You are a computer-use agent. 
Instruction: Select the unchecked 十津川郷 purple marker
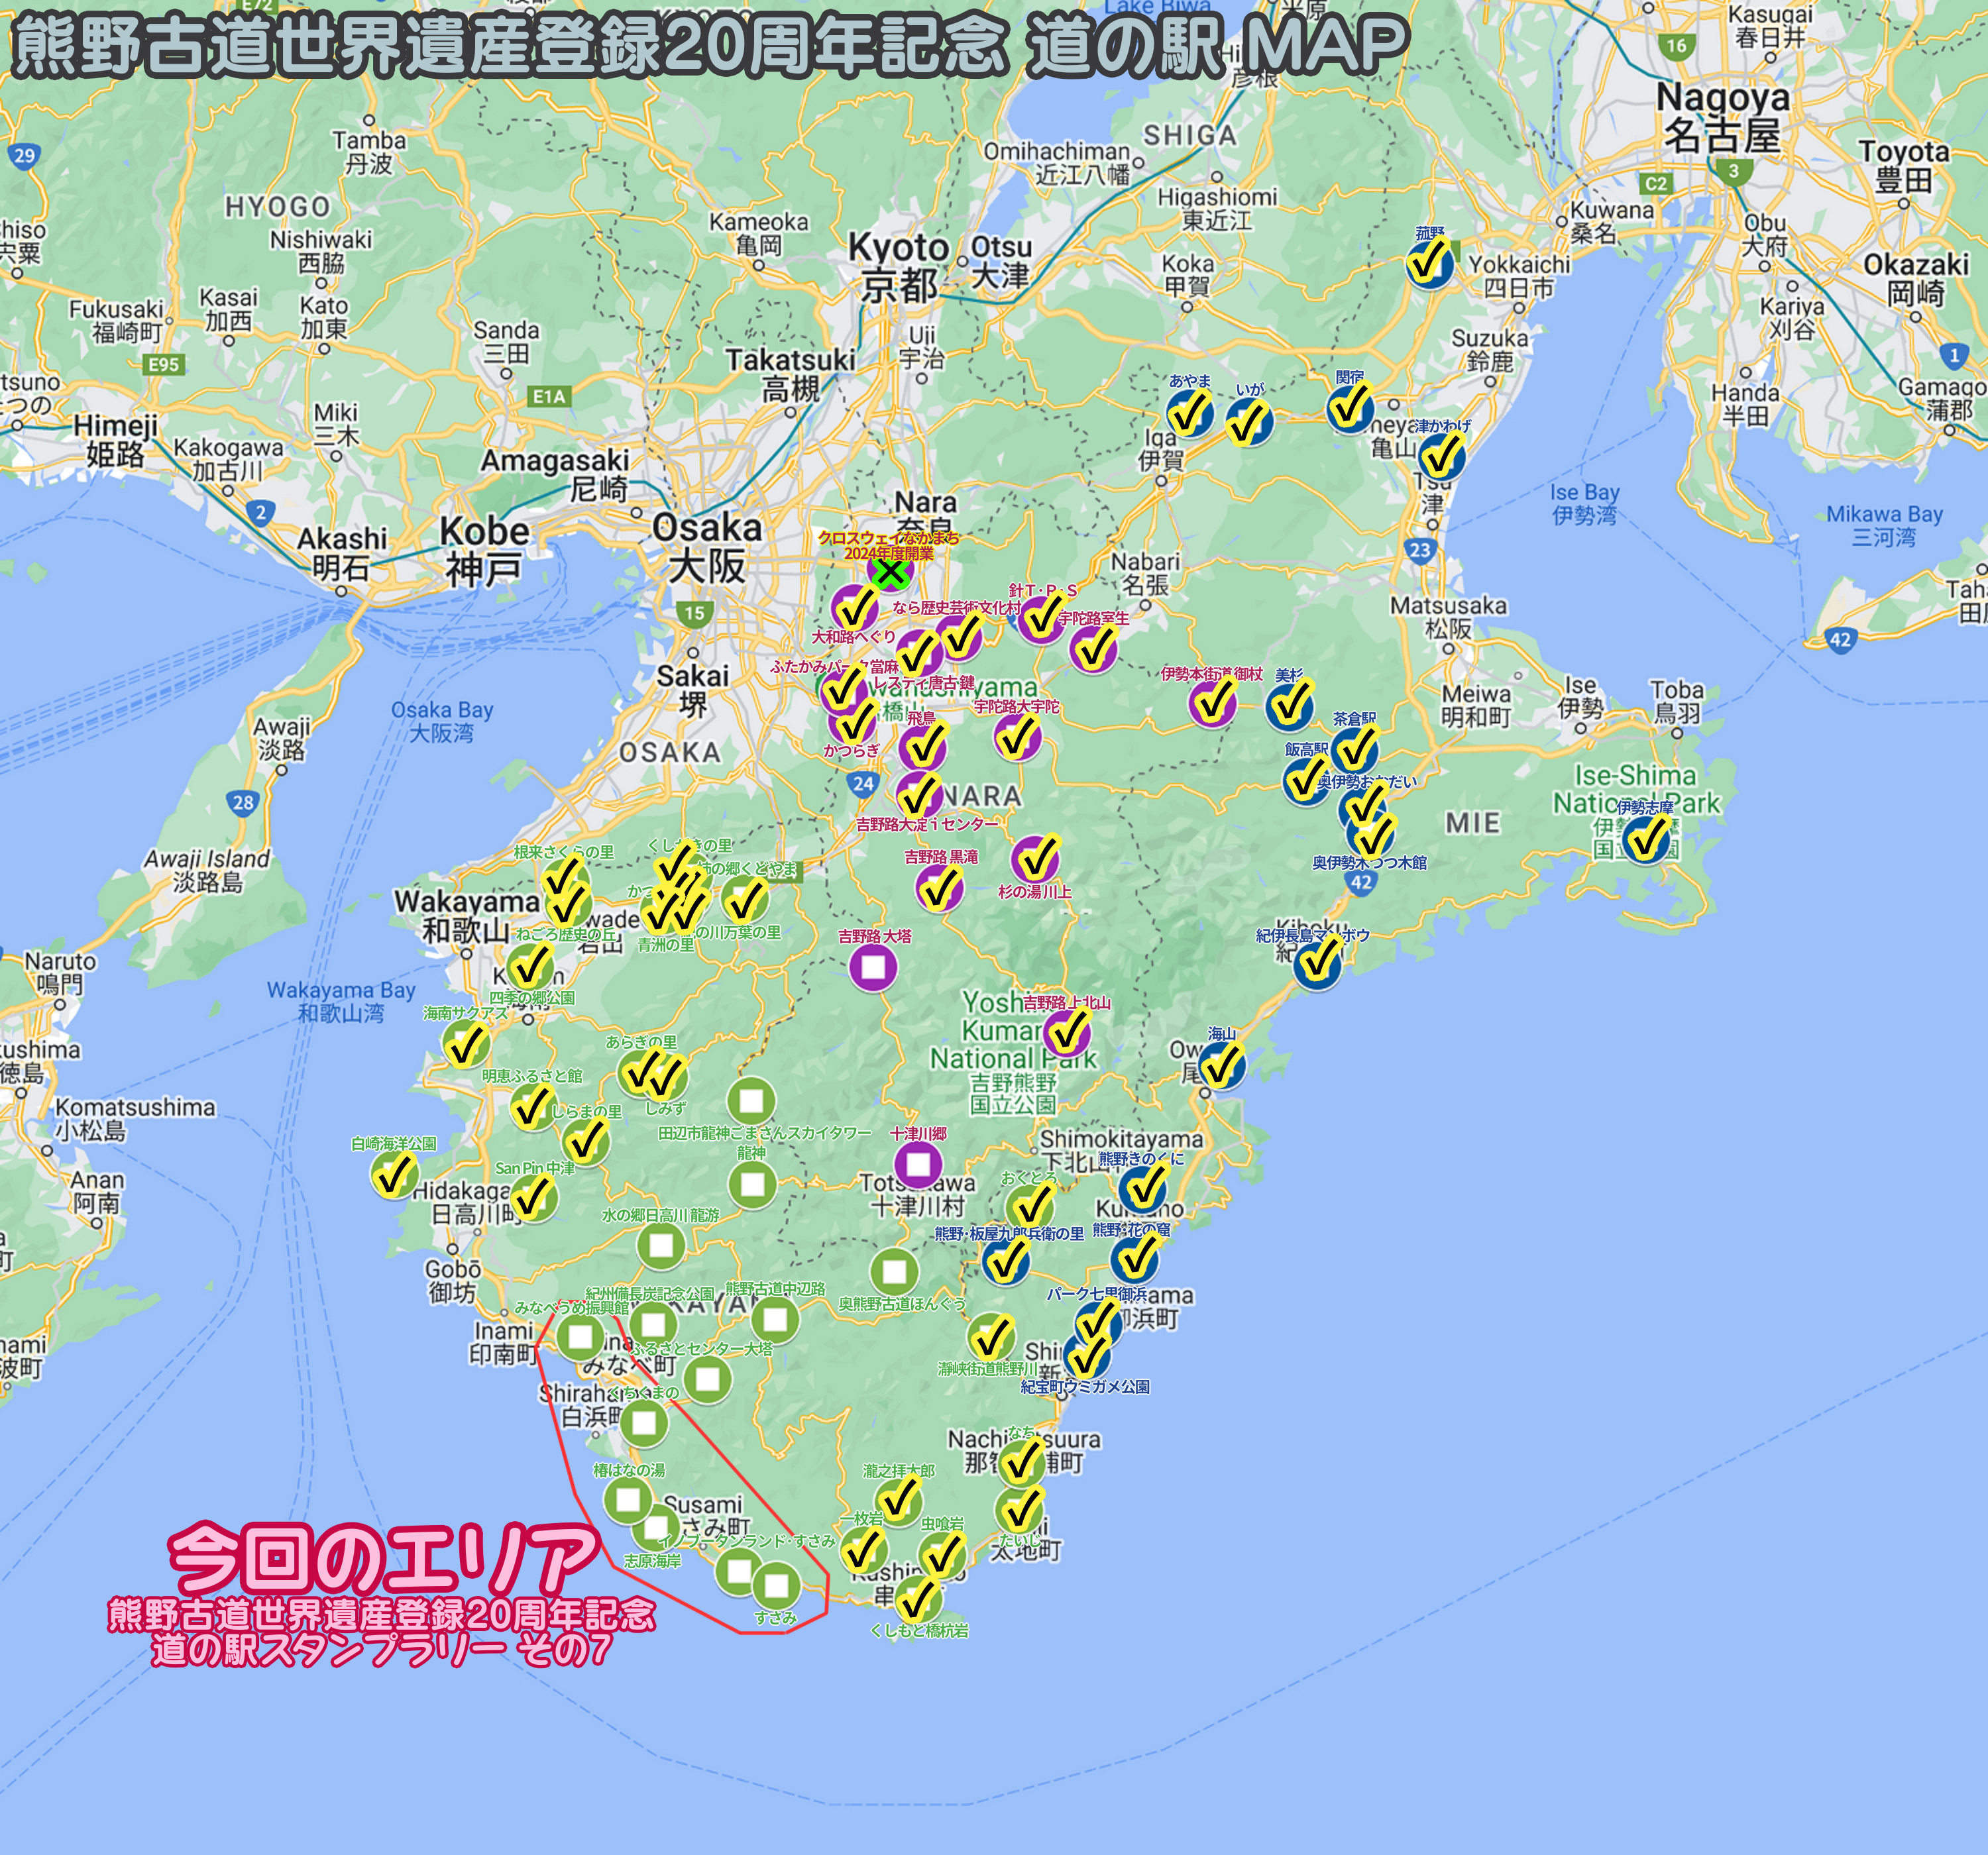pos(918,1164)
